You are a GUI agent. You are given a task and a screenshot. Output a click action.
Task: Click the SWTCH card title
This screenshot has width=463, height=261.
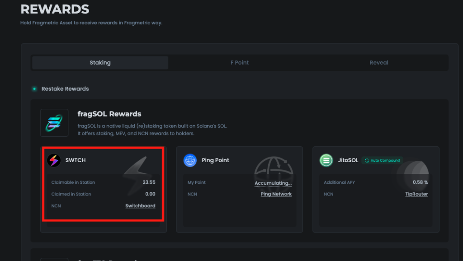(76, 160)
